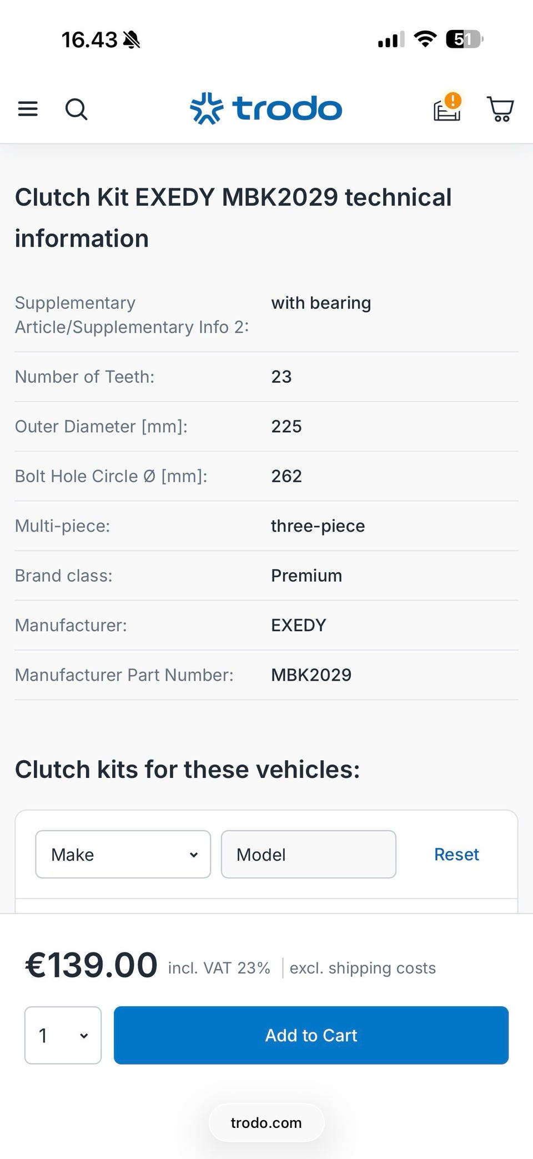Image resolution: width=533 pixels, height=1159 pixels.
Task: Click the Add to Cart button
Action: pos(311,1036)
